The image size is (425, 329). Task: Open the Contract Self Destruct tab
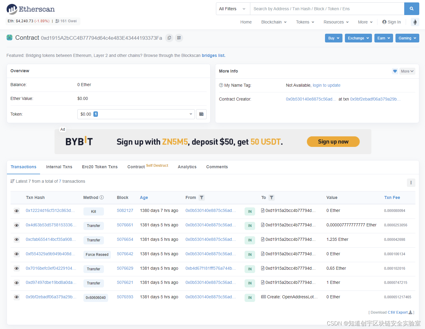point(148,166)
